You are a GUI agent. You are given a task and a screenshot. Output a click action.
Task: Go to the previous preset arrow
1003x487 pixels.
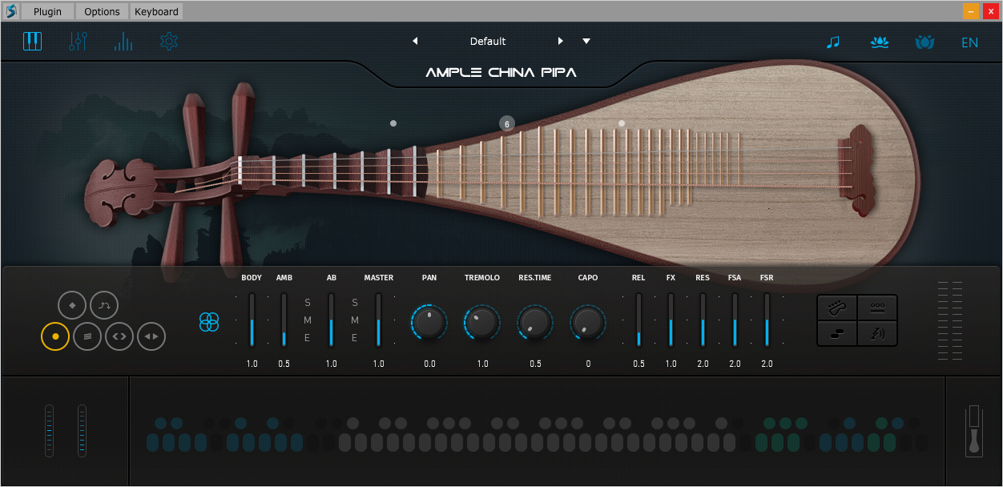click(x=415, y=41)
